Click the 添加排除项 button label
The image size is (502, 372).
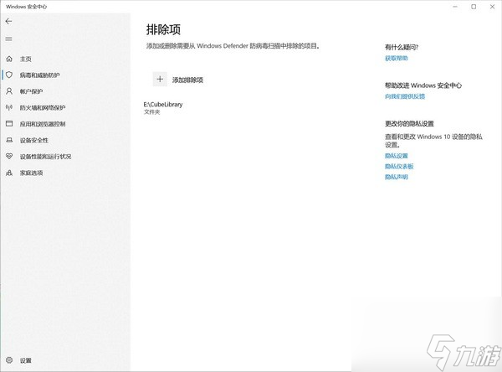tap(187, 80)
